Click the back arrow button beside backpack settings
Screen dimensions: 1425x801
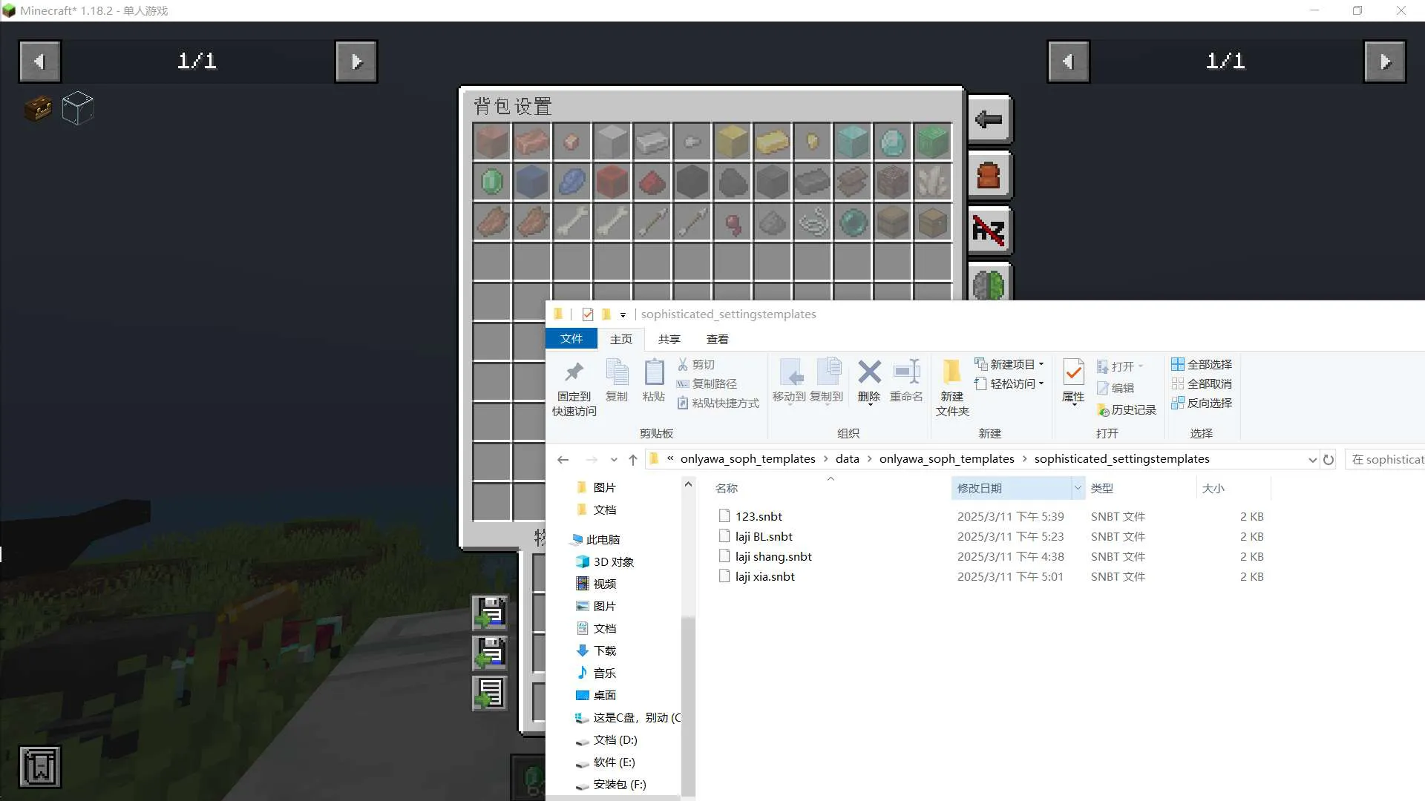tap(989, 119)
